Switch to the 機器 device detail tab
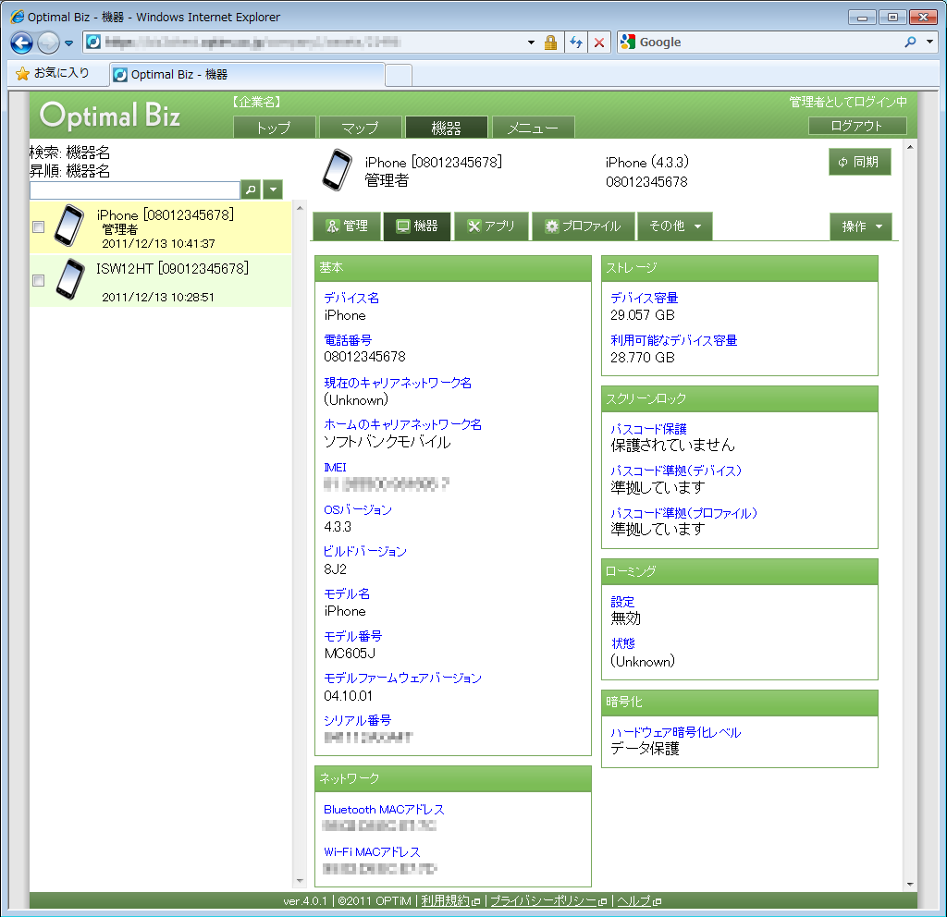Image resolution: width=947 pixels, height=917 pixels. point(417,226)
